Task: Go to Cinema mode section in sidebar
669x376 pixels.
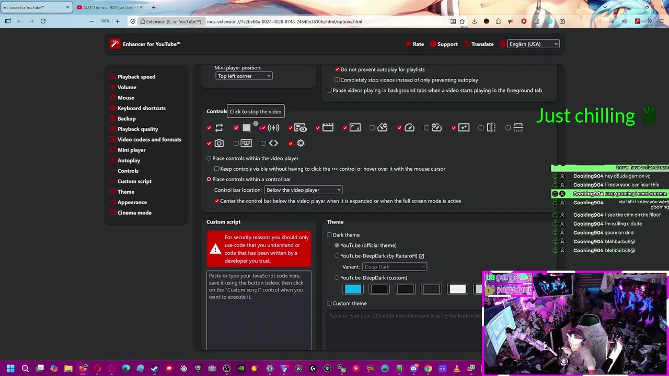Action: [134, 213]
